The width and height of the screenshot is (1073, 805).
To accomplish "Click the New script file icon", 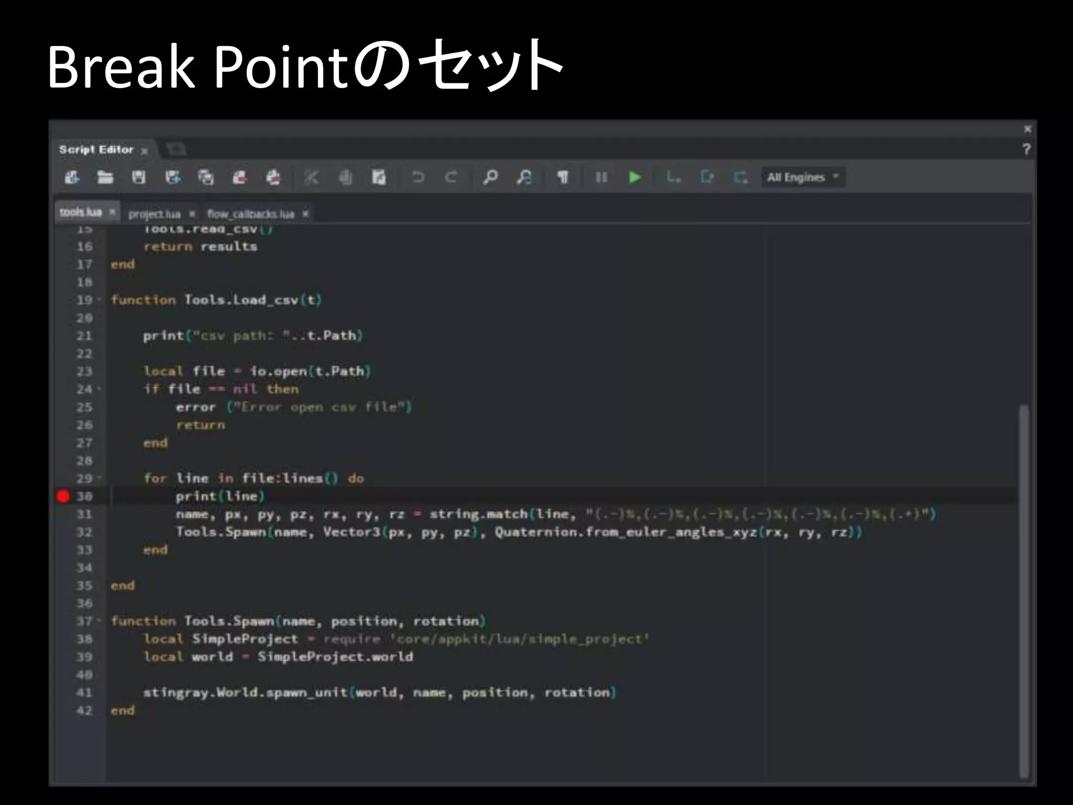I will [x=72, y=177].
